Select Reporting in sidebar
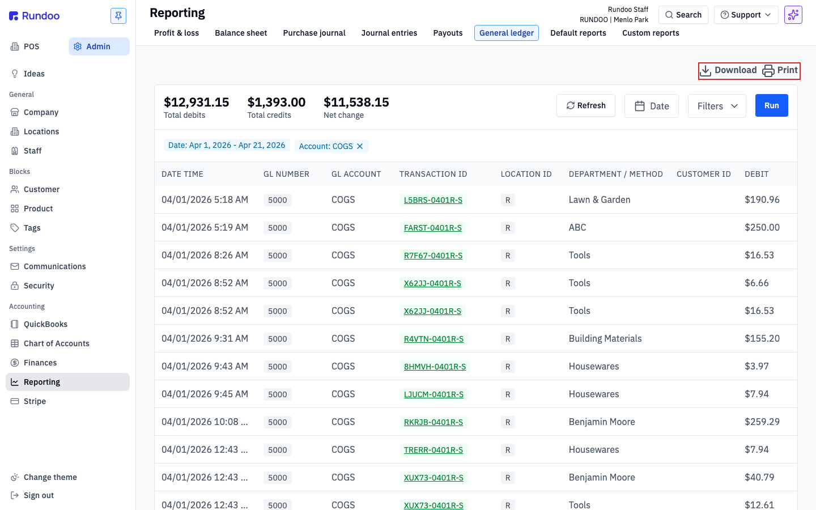Screen dimensions: 816x510 pyautogui.click(x=67, y=382)
